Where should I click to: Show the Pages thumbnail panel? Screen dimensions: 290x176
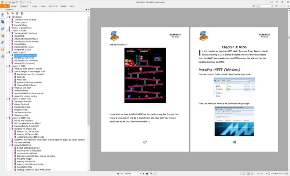tap(2, 22)
